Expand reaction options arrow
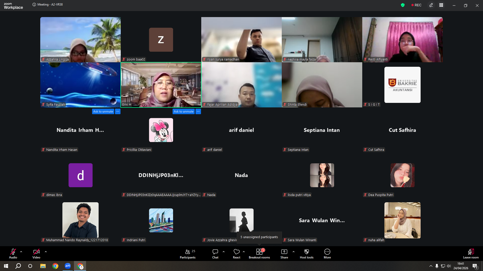483x271 pixels. [x=244, y=252]
